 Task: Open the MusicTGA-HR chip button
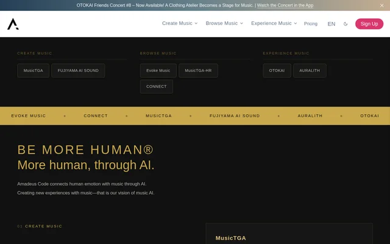[198, 71]
